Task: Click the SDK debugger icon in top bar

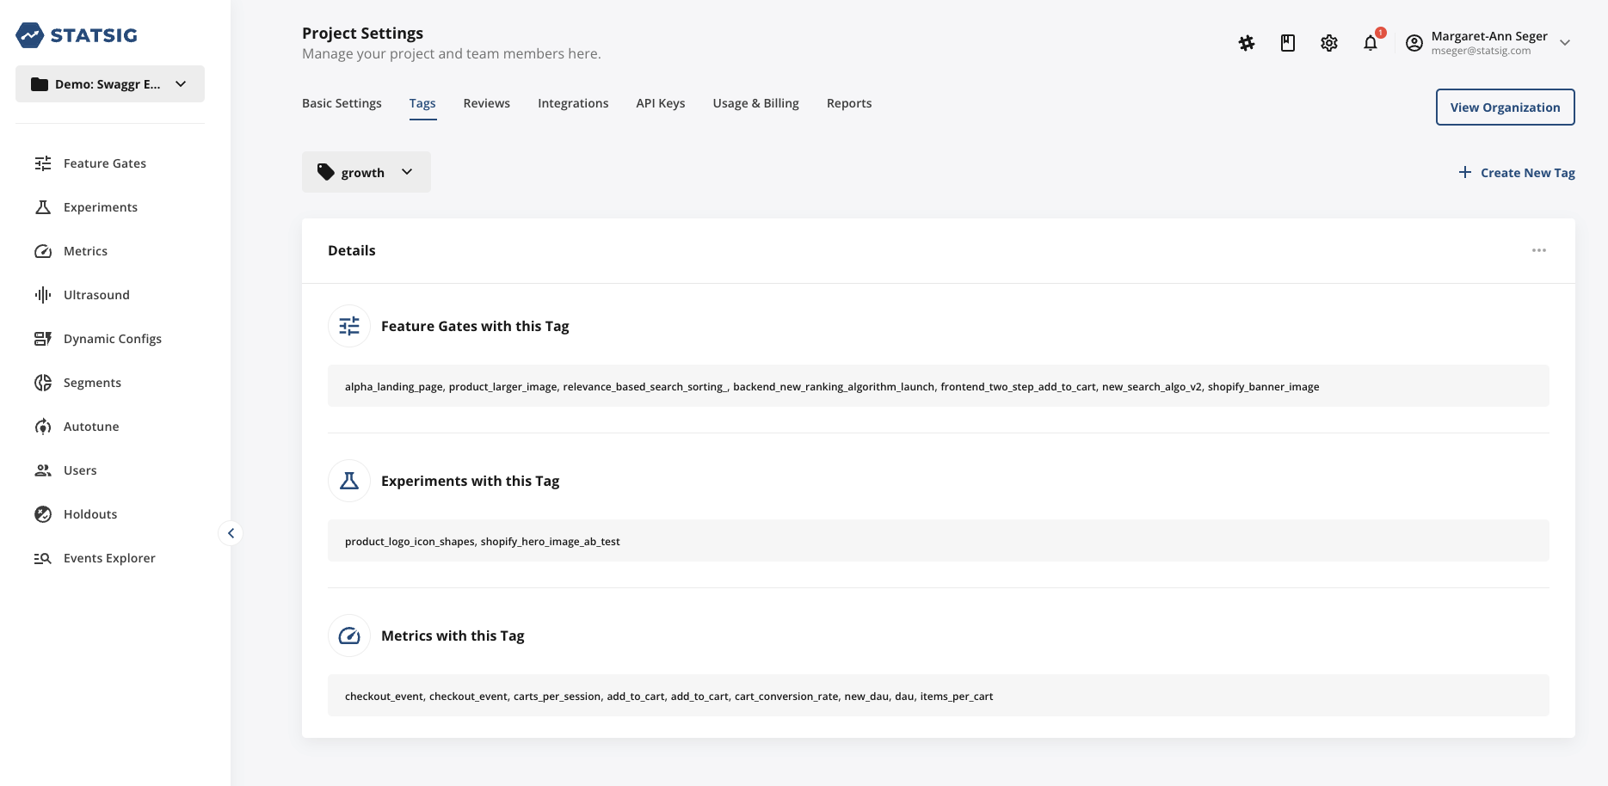Action: point(1247,42)
